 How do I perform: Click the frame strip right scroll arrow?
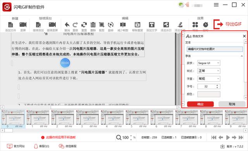pyautogui.click(x=245, y=130)
